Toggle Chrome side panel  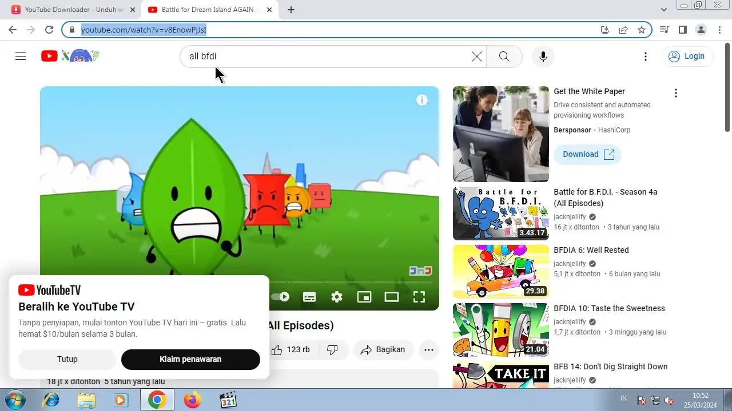pyautogui.click(x=683, y=30)
